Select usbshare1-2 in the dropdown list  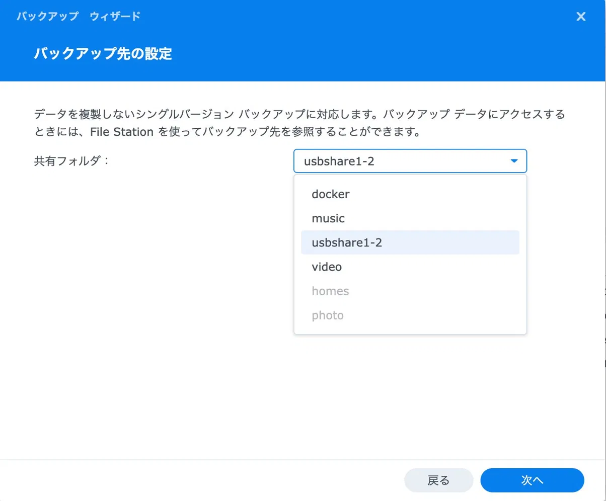click(x=410, y=242)
